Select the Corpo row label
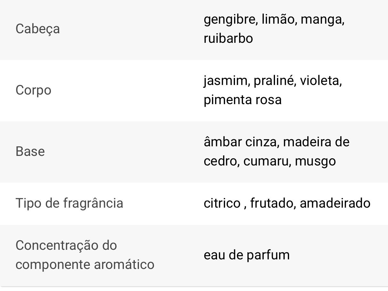The image size is (388, 291). tap(33, 90)
